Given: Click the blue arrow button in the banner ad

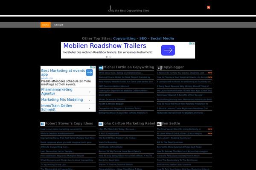Looking at the screenshot, I should pyautogui.click(x=168, y=50).
